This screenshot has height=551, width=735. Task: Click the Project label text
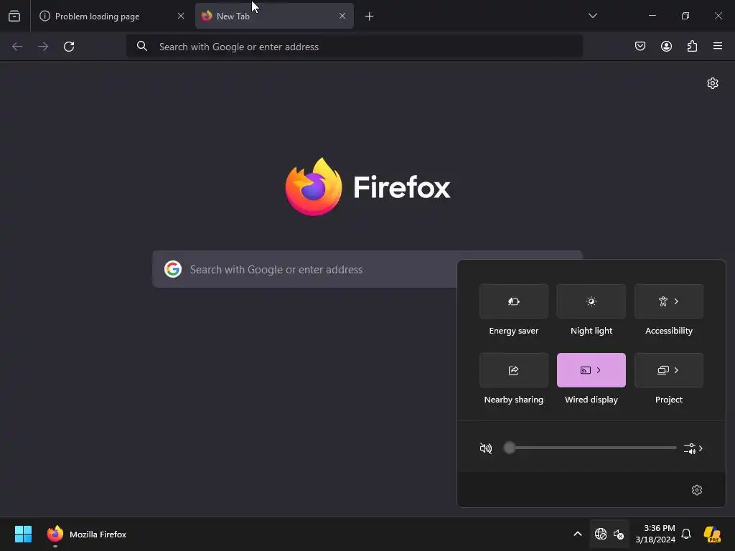669,400
